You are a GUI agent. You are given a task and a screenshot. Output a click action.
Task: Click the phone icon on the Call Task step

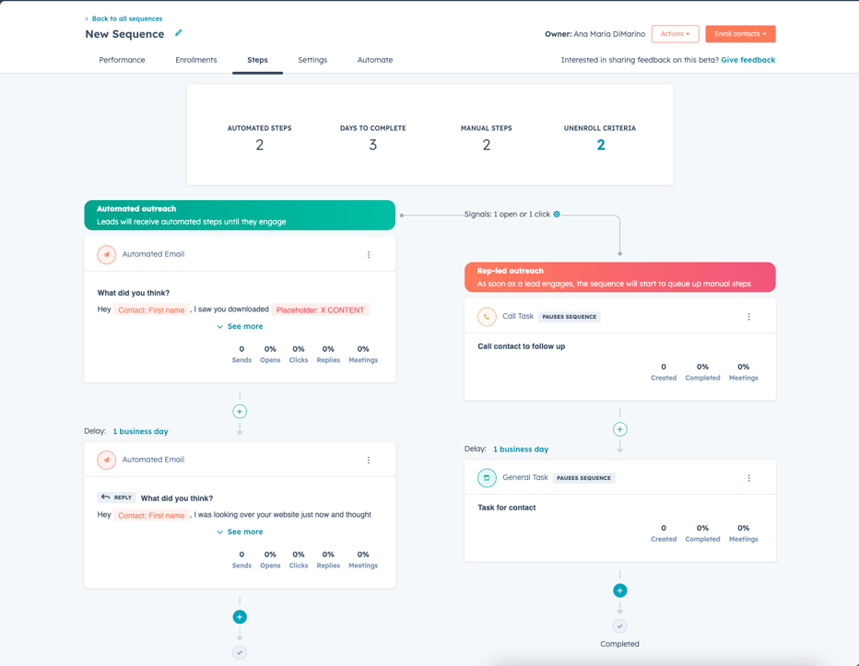pos(487,315)
